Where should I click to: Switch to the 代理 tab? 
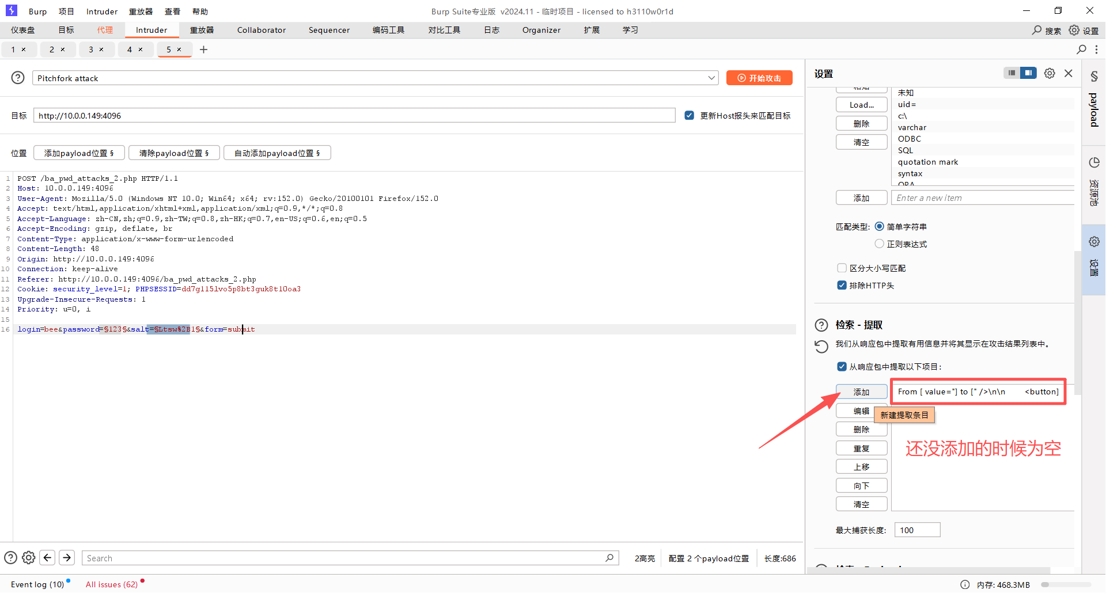[x=105, y=30]
